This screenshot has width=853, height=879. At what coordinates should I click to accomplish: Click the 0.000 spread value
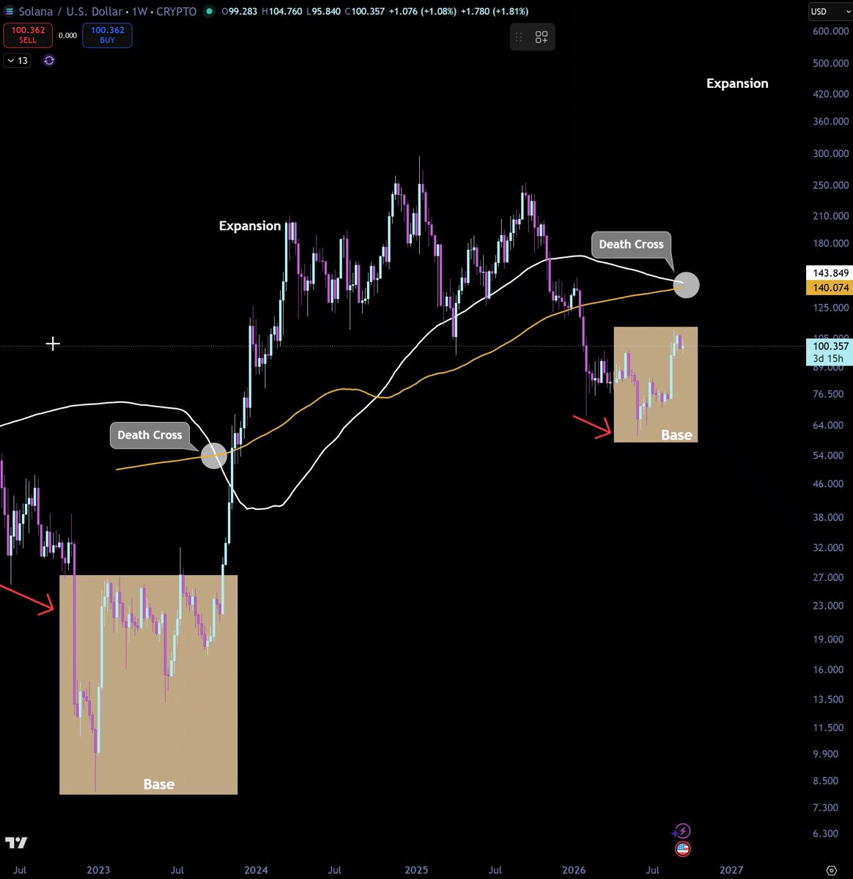67,35
